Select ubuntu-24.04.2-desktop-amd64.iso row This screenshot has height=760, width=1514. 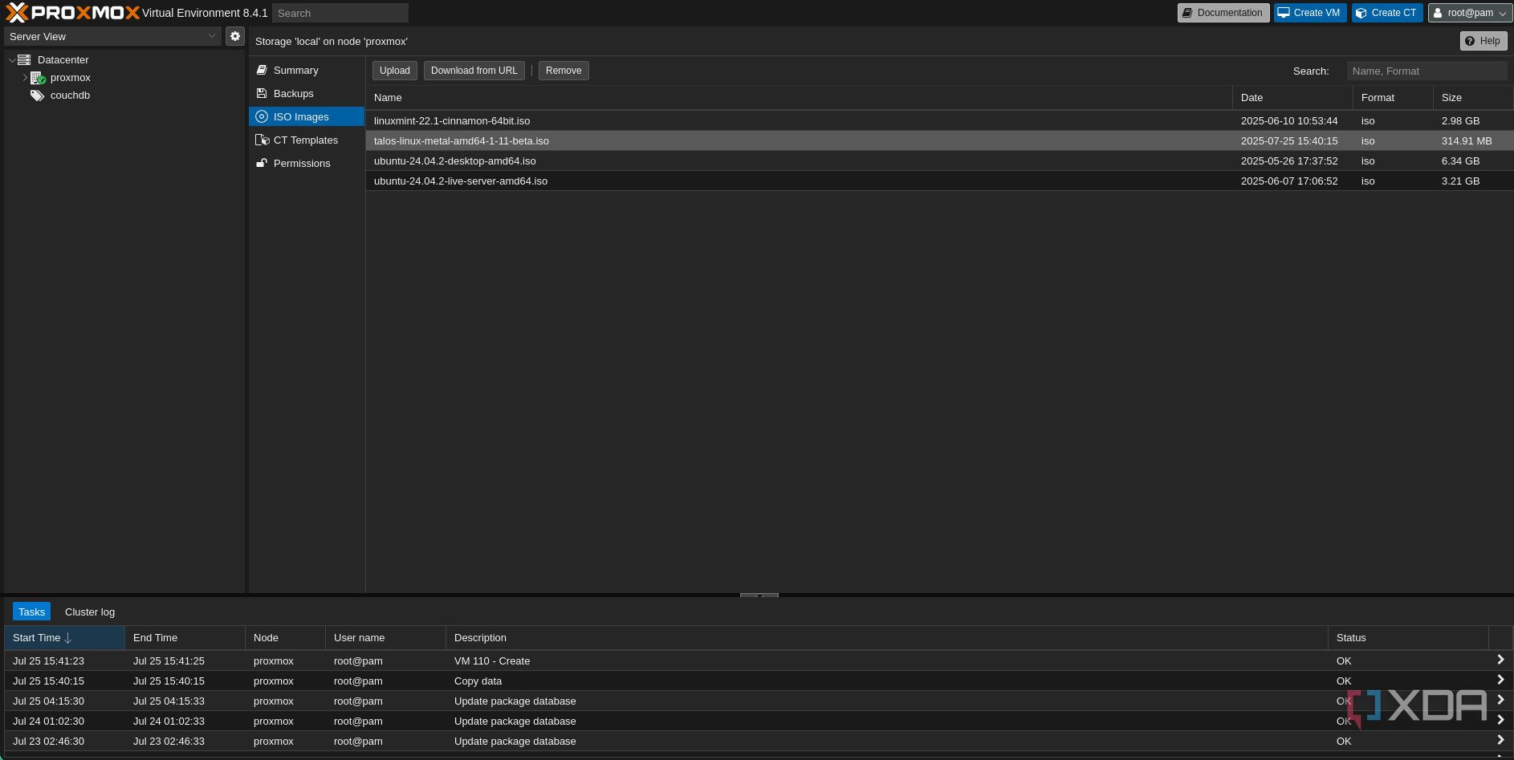939,161
